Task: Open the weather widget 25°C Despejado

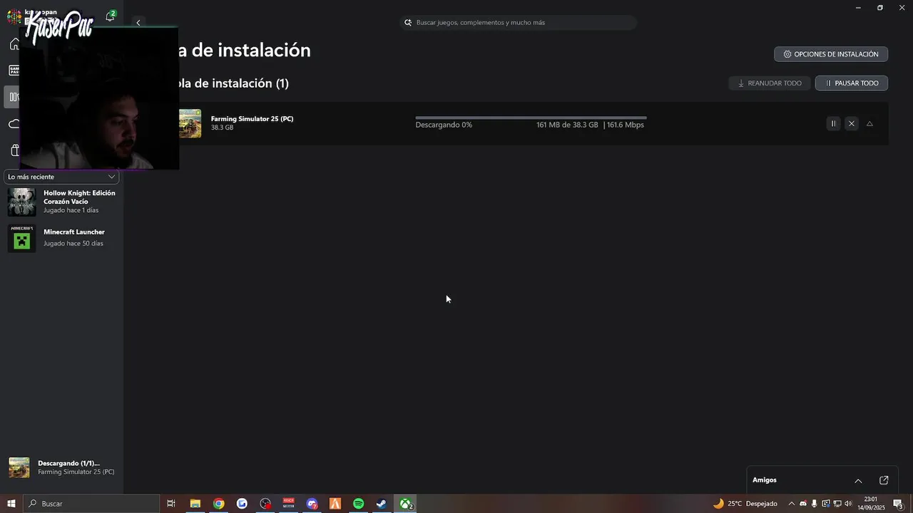Action: pyautogui.click(x=745, y=504)
